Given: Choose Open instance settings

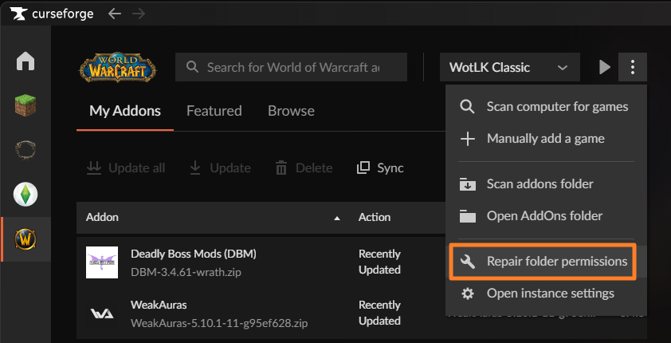Looking at the screenshot, I should tap(546, 294).
